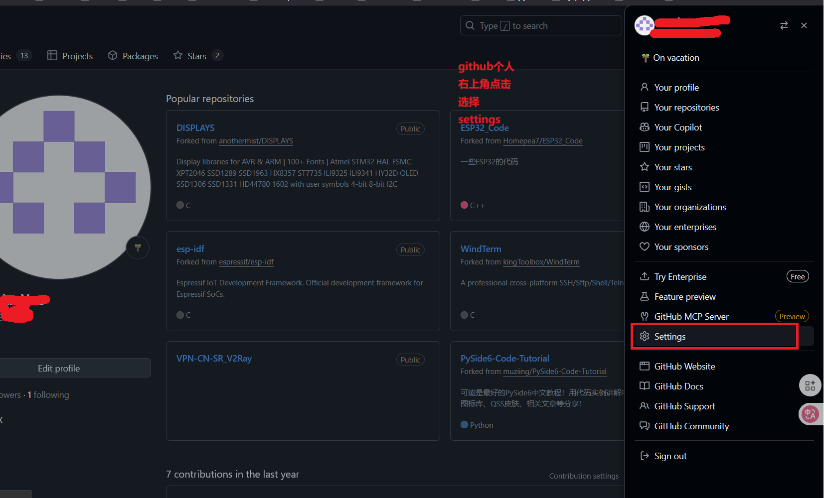Image resolution: width=824 pixels, height=498 pixels.
Task: Open kingToolbox/WindTerm fork source
Action: 541,262
